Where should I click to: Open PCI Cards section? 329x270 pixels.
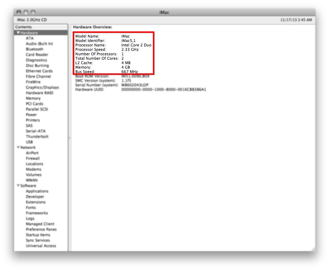(34, 104)
